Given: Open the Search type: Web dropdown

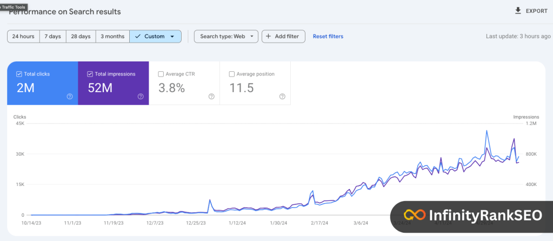Looking at the screenshot, I should (226, 37).
